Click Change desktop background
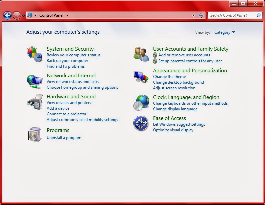 [178, 82]
